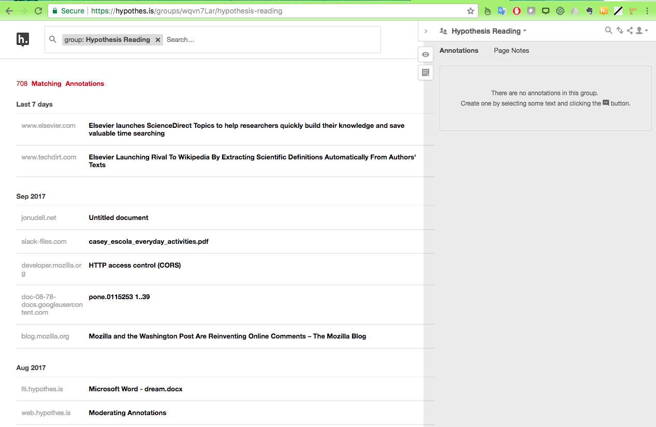Open the Elsevier ScienceDirect Topics document
Screen dimensions: 656x427
(246, 129)
